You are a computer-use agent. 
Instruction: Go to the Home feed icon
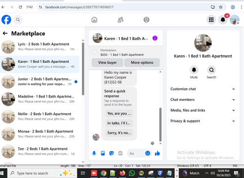coord(94,20)
